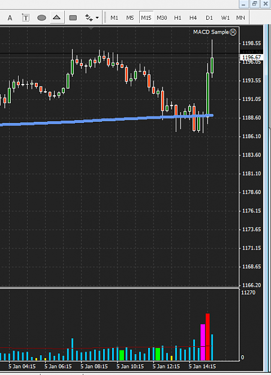
Task: Switch chart to D1 daily timeframe
Action: 209,18
